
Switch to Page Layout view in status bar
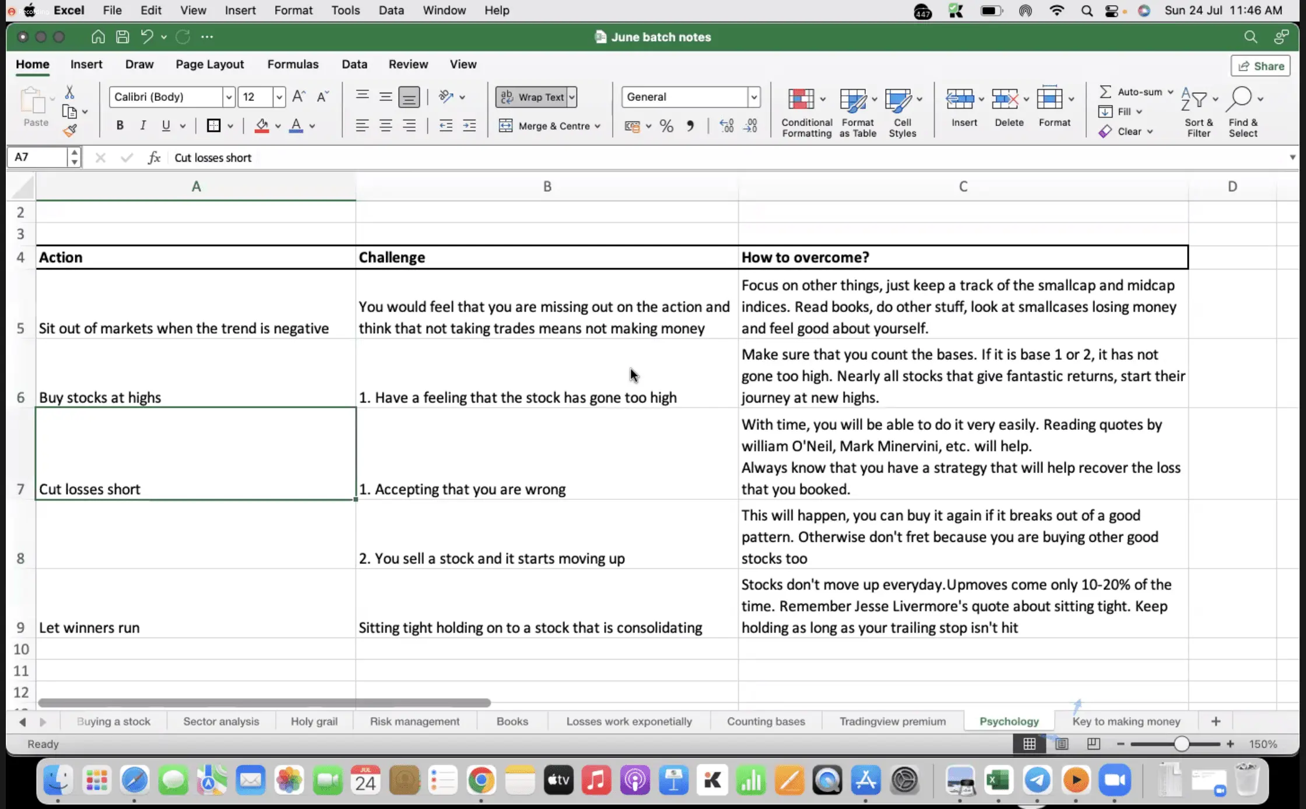pyautogui.click(x=1062, y=744)
